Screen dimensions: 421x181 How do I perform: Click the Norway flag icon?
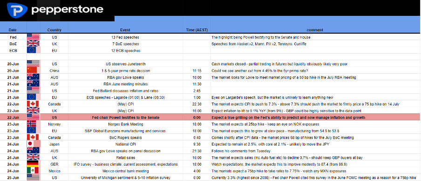point(33,124)
